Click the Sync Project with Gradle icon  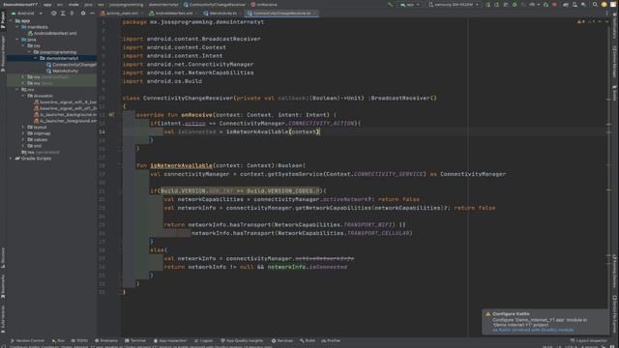point(566,4)
